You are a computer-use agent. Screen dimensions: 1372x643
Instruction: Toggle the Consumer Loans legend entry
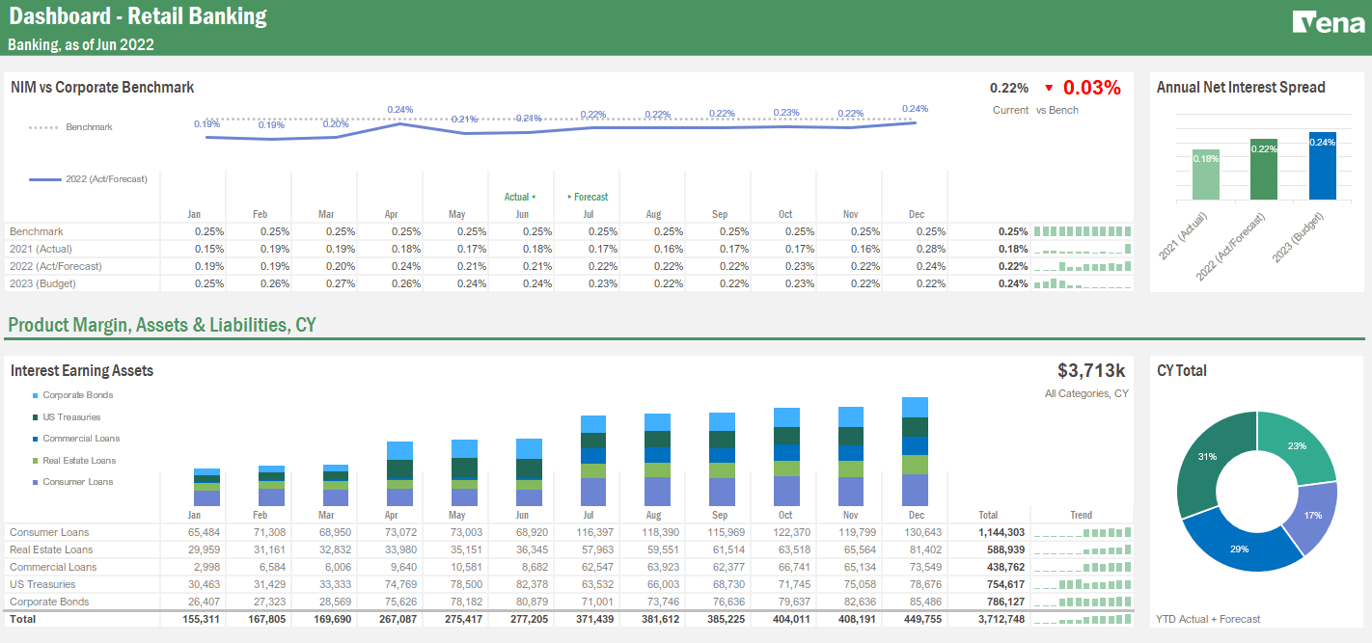[x=75, y=481]
